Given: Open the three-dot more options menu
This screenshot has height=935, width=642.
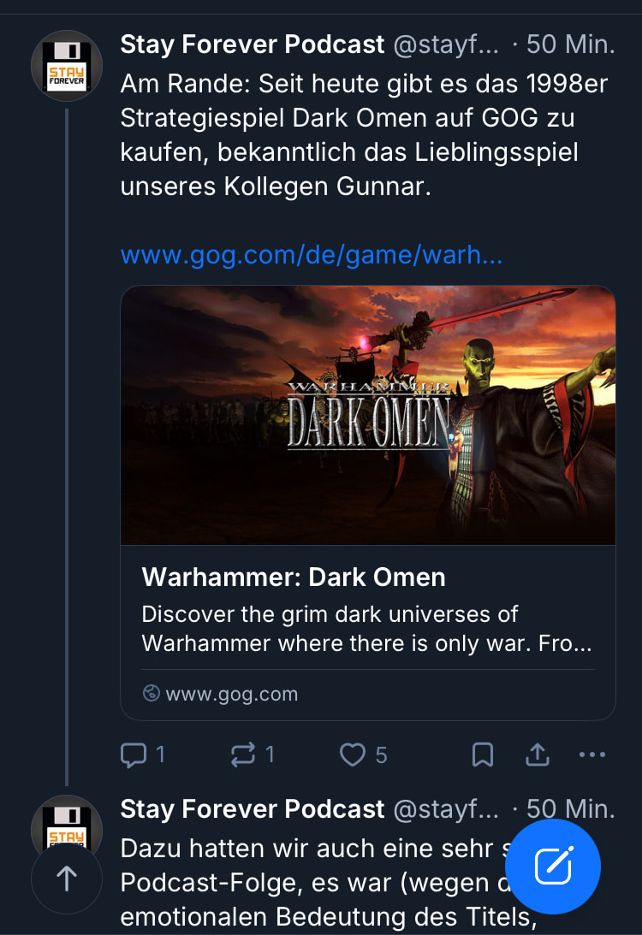Looking at the screenshot, I should pyautogui.click(x=592, y=755).
